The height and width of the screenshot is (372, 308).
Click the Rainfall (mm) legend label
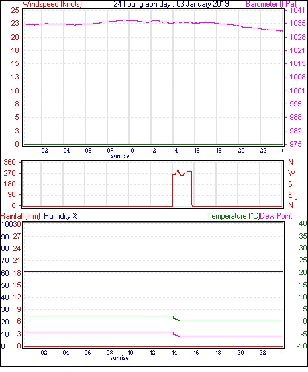pos(21,216)
